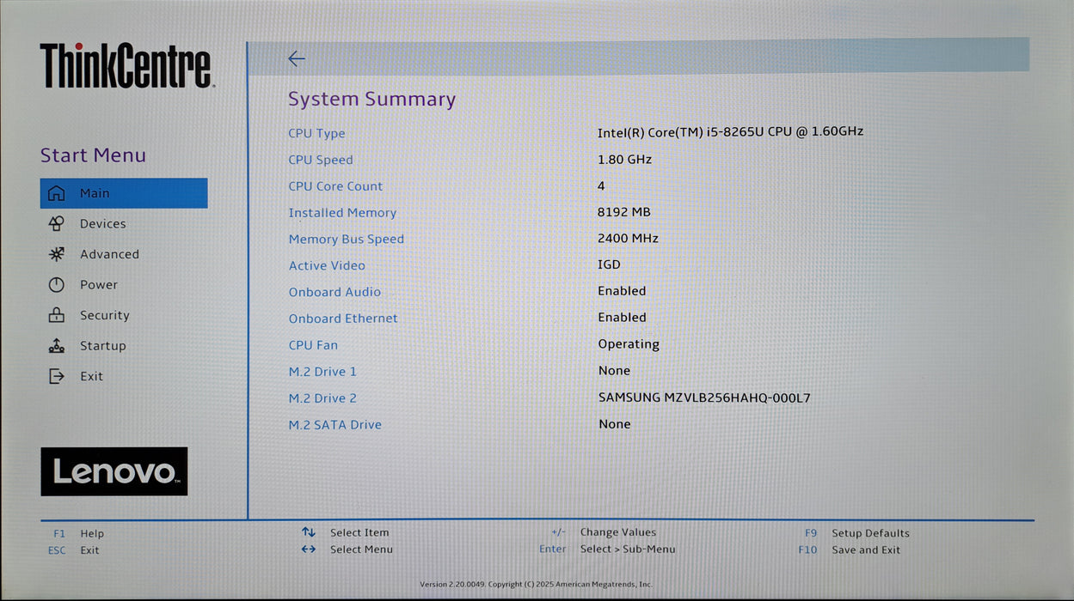The width and height of the screenshot is (1074, 601).
Task: Click the Start Menu heading
Action: click(93, 155)
